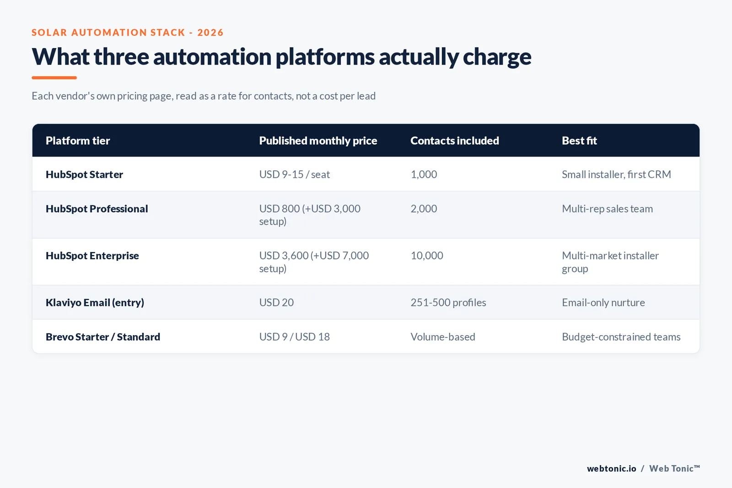Click the 'USD 20' price cell
Screen dimensions: 732x488
point(276,302)
